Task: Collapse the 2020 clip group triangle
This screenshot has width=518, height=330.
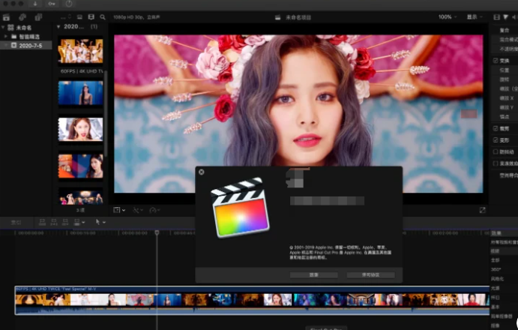Action: [x=58, y=26]
